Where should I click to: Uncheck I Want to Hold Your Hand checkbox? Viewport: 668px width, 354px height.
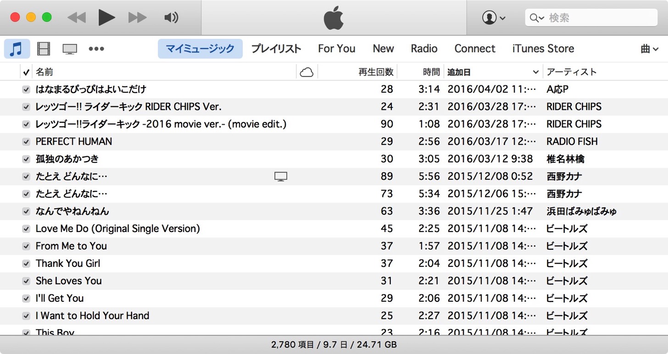[26, 316]
